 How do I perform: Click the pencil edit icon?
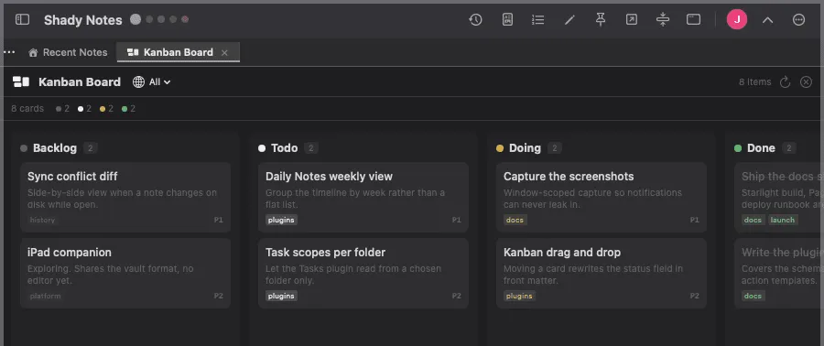coord(569,20)
